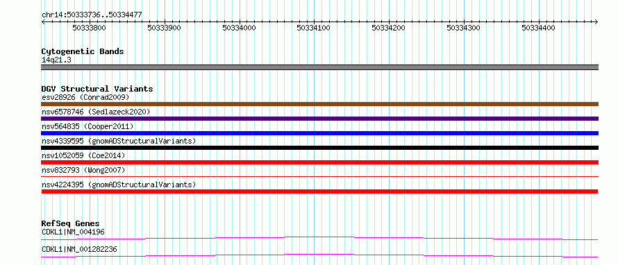The image size is (618, 265).
Task: Click ruler position 50333800
Action: [x=90, y=28]
